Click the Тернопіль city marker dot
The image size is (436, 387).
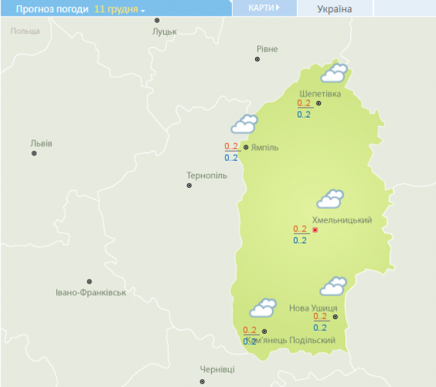click(x=189, y=186)
